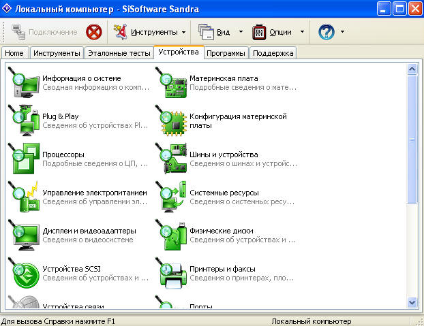Click description Сведения о системных ресу...
The image size is (424, 326).
pos(242,201)
